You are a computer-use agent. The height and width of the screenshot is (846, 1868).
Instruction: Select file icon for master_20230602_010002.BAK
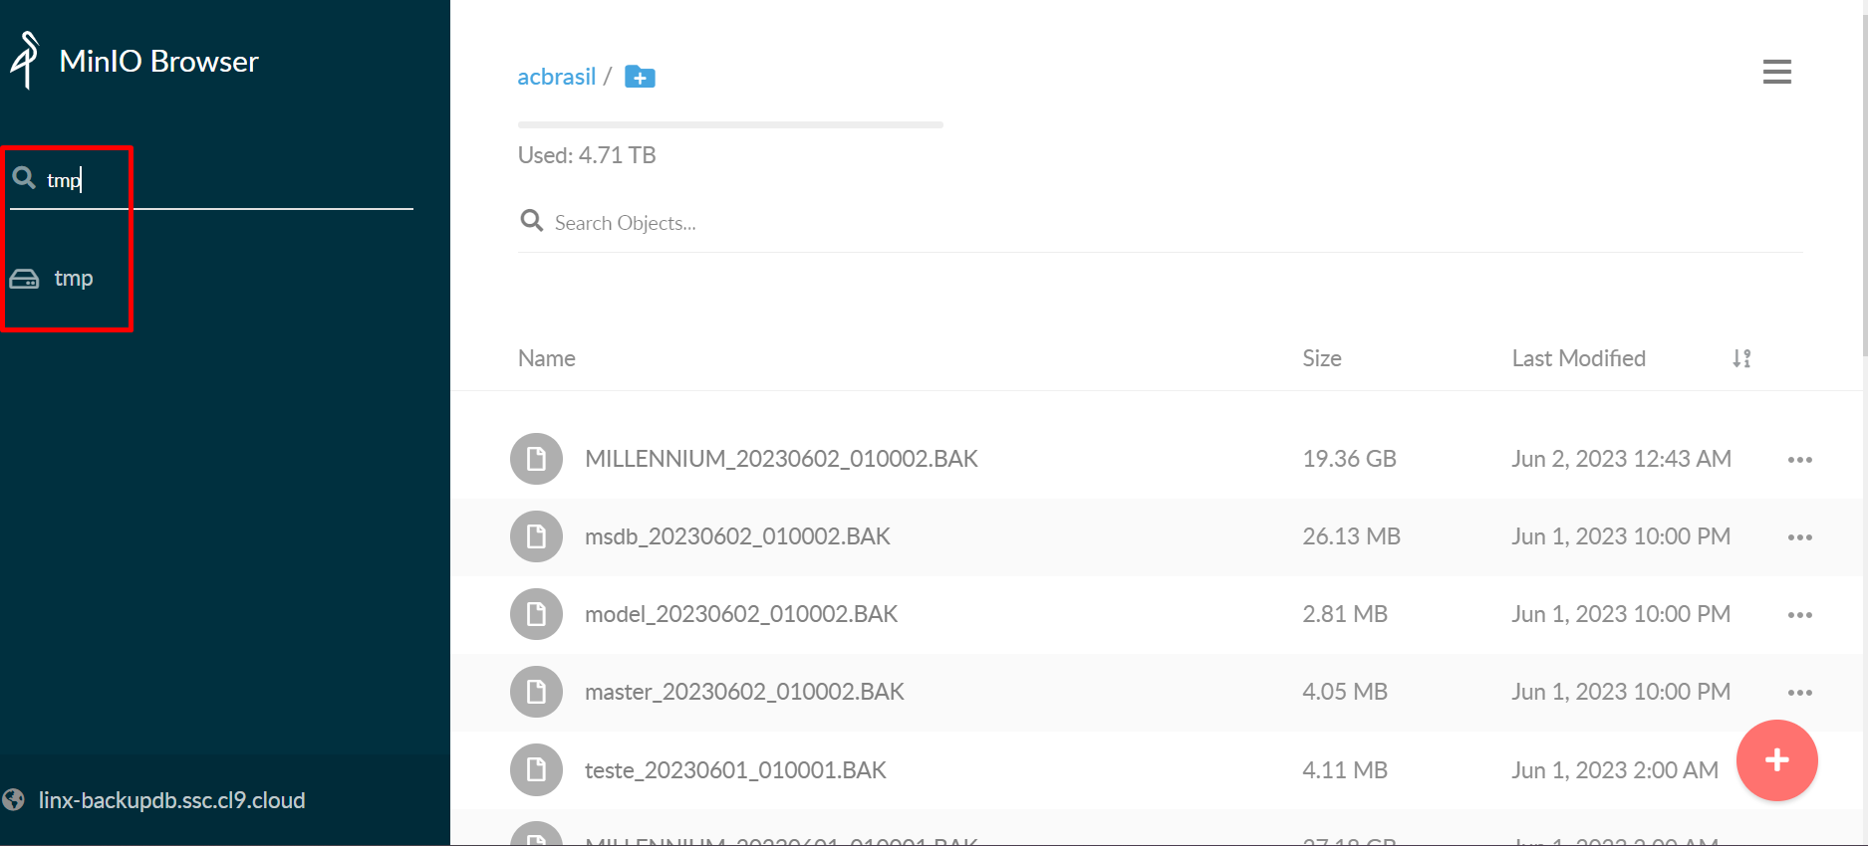click(x=536, y=692)
